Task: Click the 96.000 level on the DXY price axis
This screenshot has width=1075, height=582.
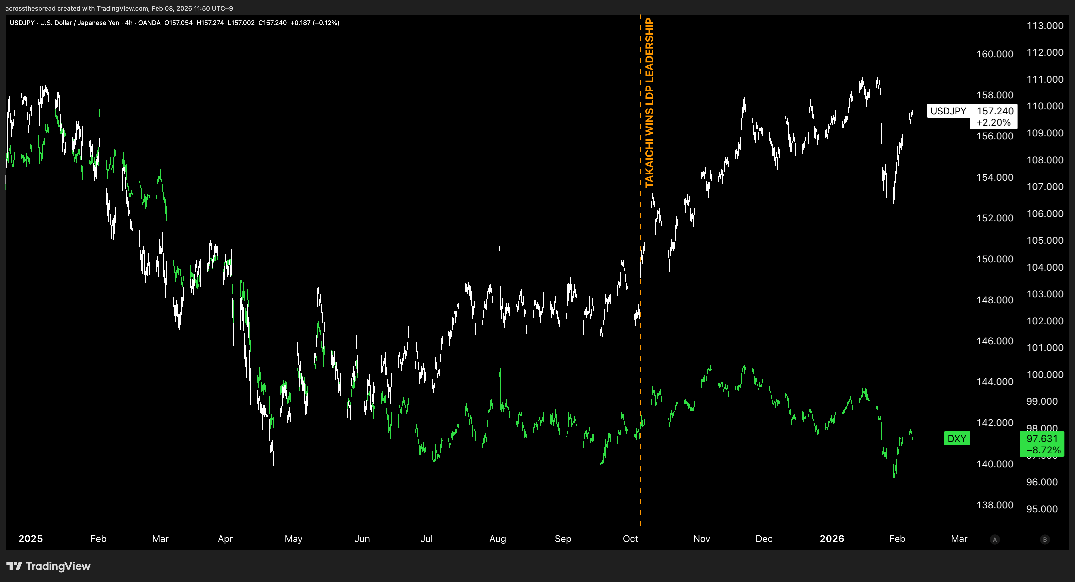Action: pyautogui.click(x=1042, y=482)
